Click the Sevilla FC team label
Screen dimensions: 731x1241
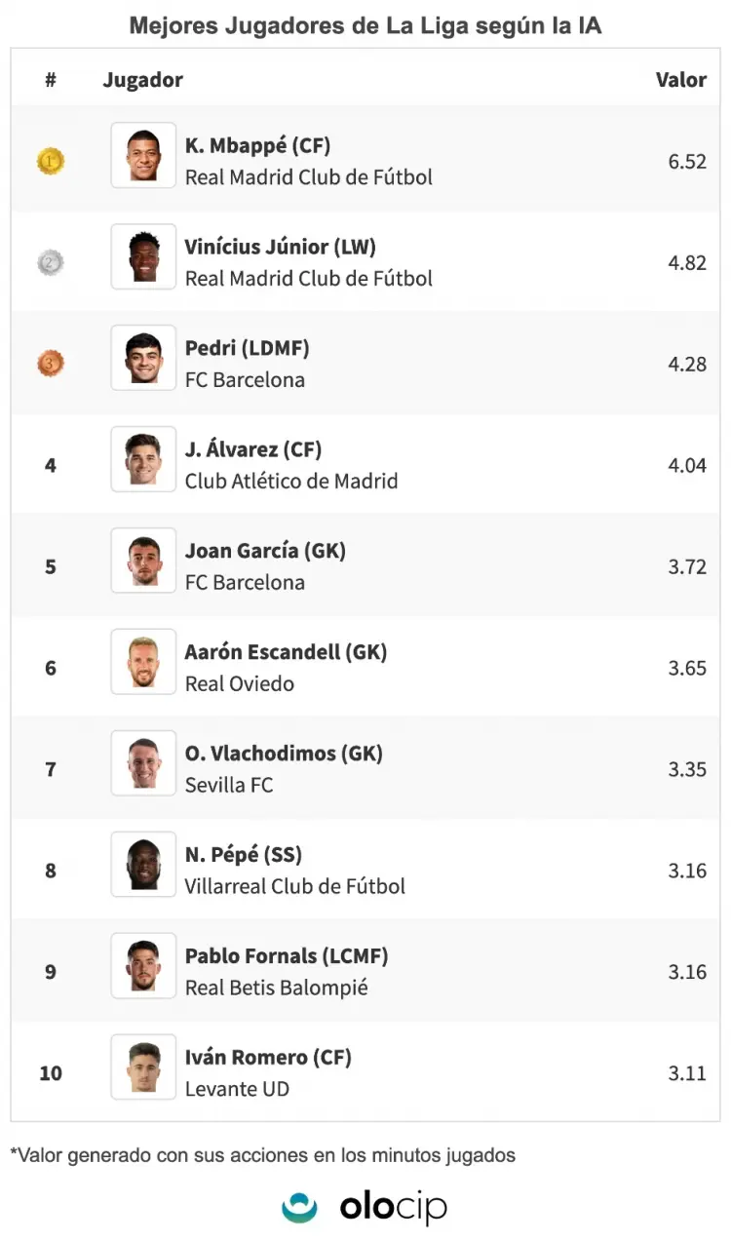point(229,786)
